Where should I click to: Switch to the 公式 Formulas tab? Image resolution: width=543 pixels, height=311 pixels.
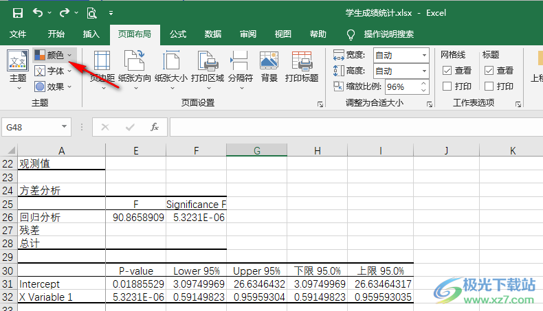(x=178, y=34)
